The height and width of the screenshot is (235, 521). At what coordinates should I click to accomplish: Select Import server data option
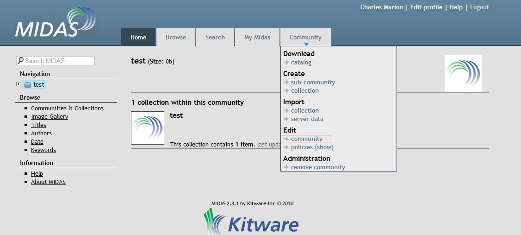point(307,119)
